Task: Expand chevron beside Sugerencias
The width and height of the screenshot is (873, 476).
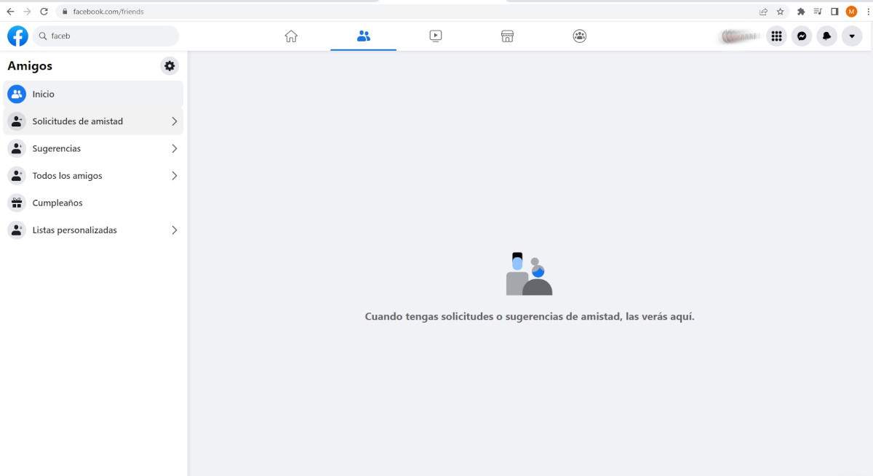Action: [x=174, y=148]
